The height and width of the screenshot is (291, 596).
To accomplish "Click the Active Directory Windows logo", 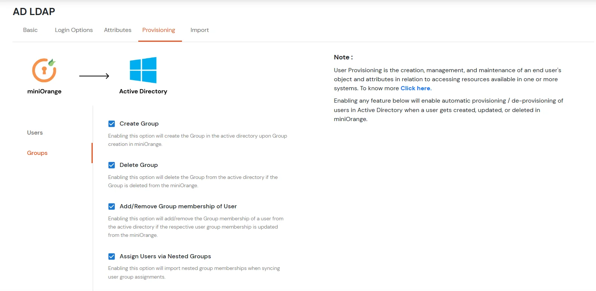I will point(143,70).
